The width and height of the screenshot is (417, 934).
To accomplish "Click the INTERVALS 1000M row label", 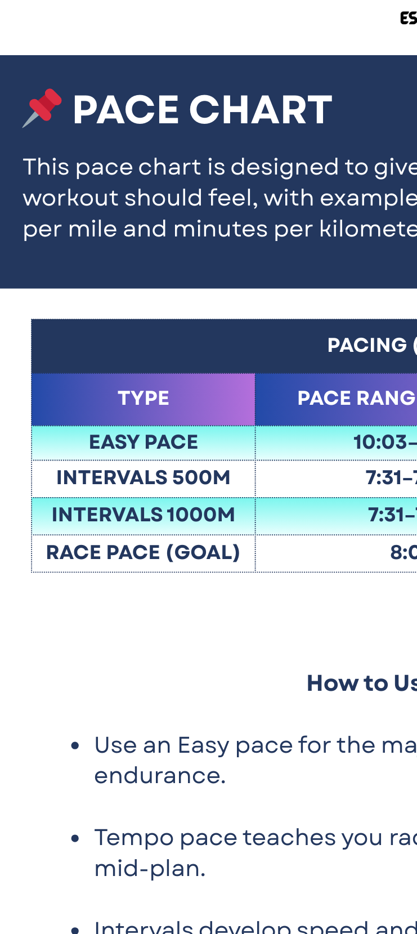I will click(x=144, y=515).
